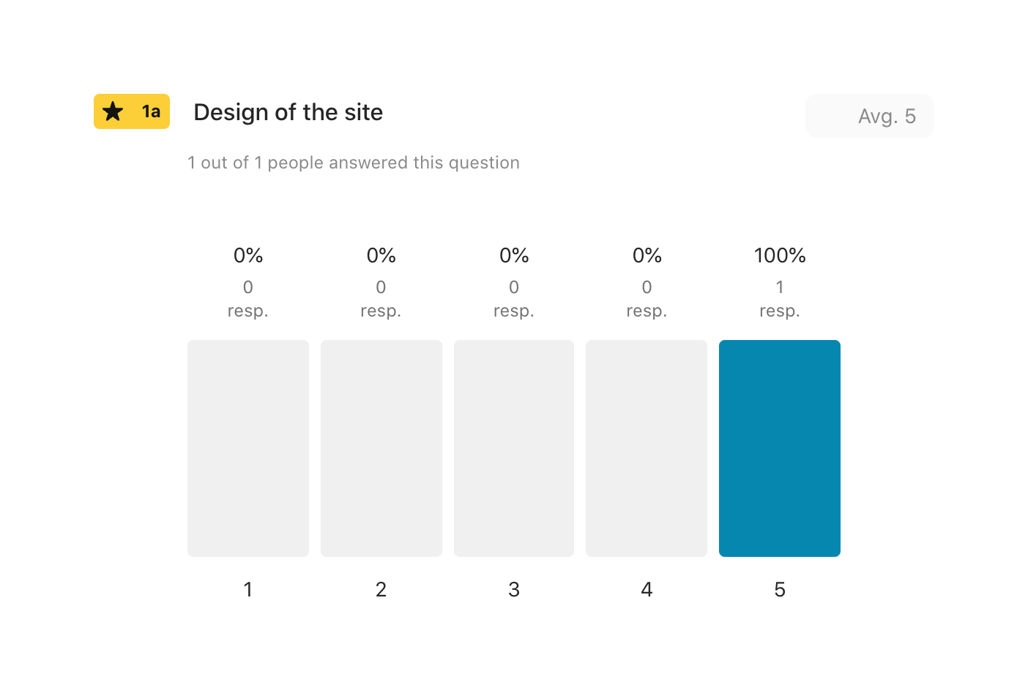Click the axis label "2" below the second bar
1028x691 pixels.
(x=381, y=589)
